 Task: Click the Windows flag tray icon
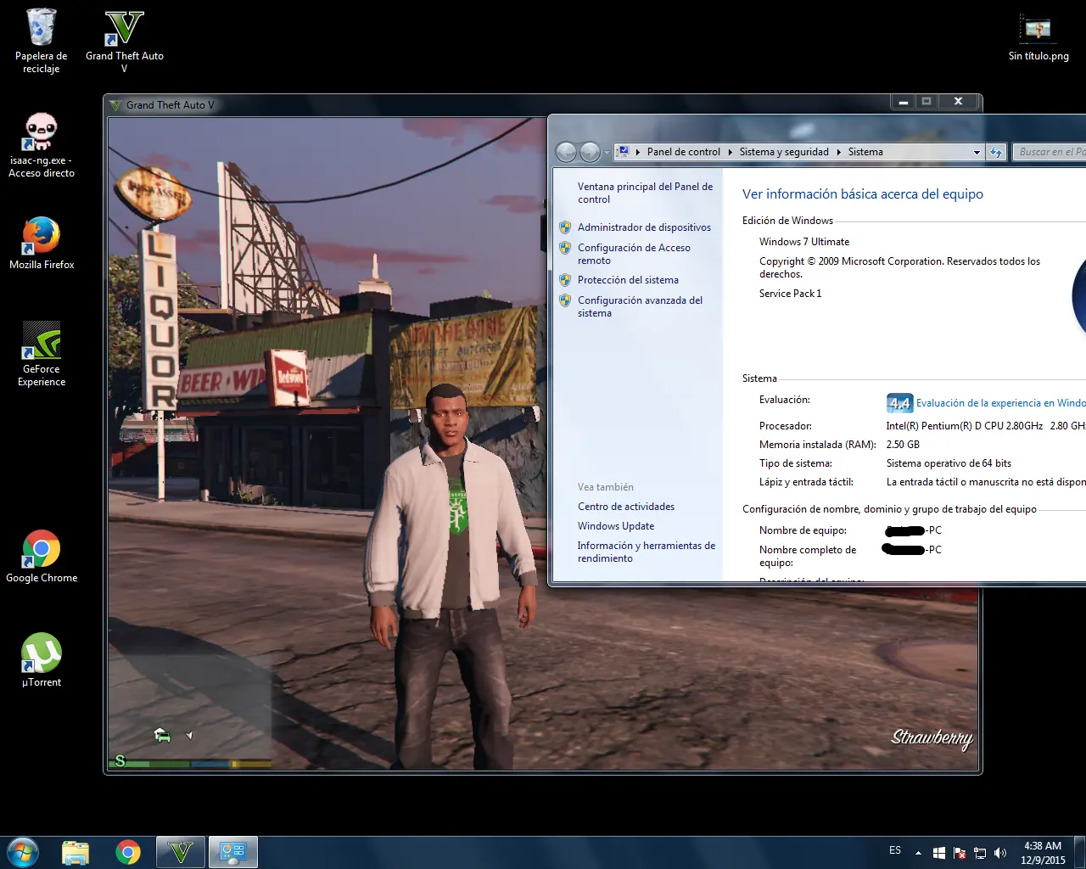pos(939,853)
